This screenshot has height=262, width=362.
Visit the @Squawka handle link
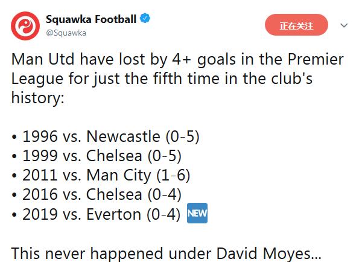pyautogui.click(x=66, y=33)
